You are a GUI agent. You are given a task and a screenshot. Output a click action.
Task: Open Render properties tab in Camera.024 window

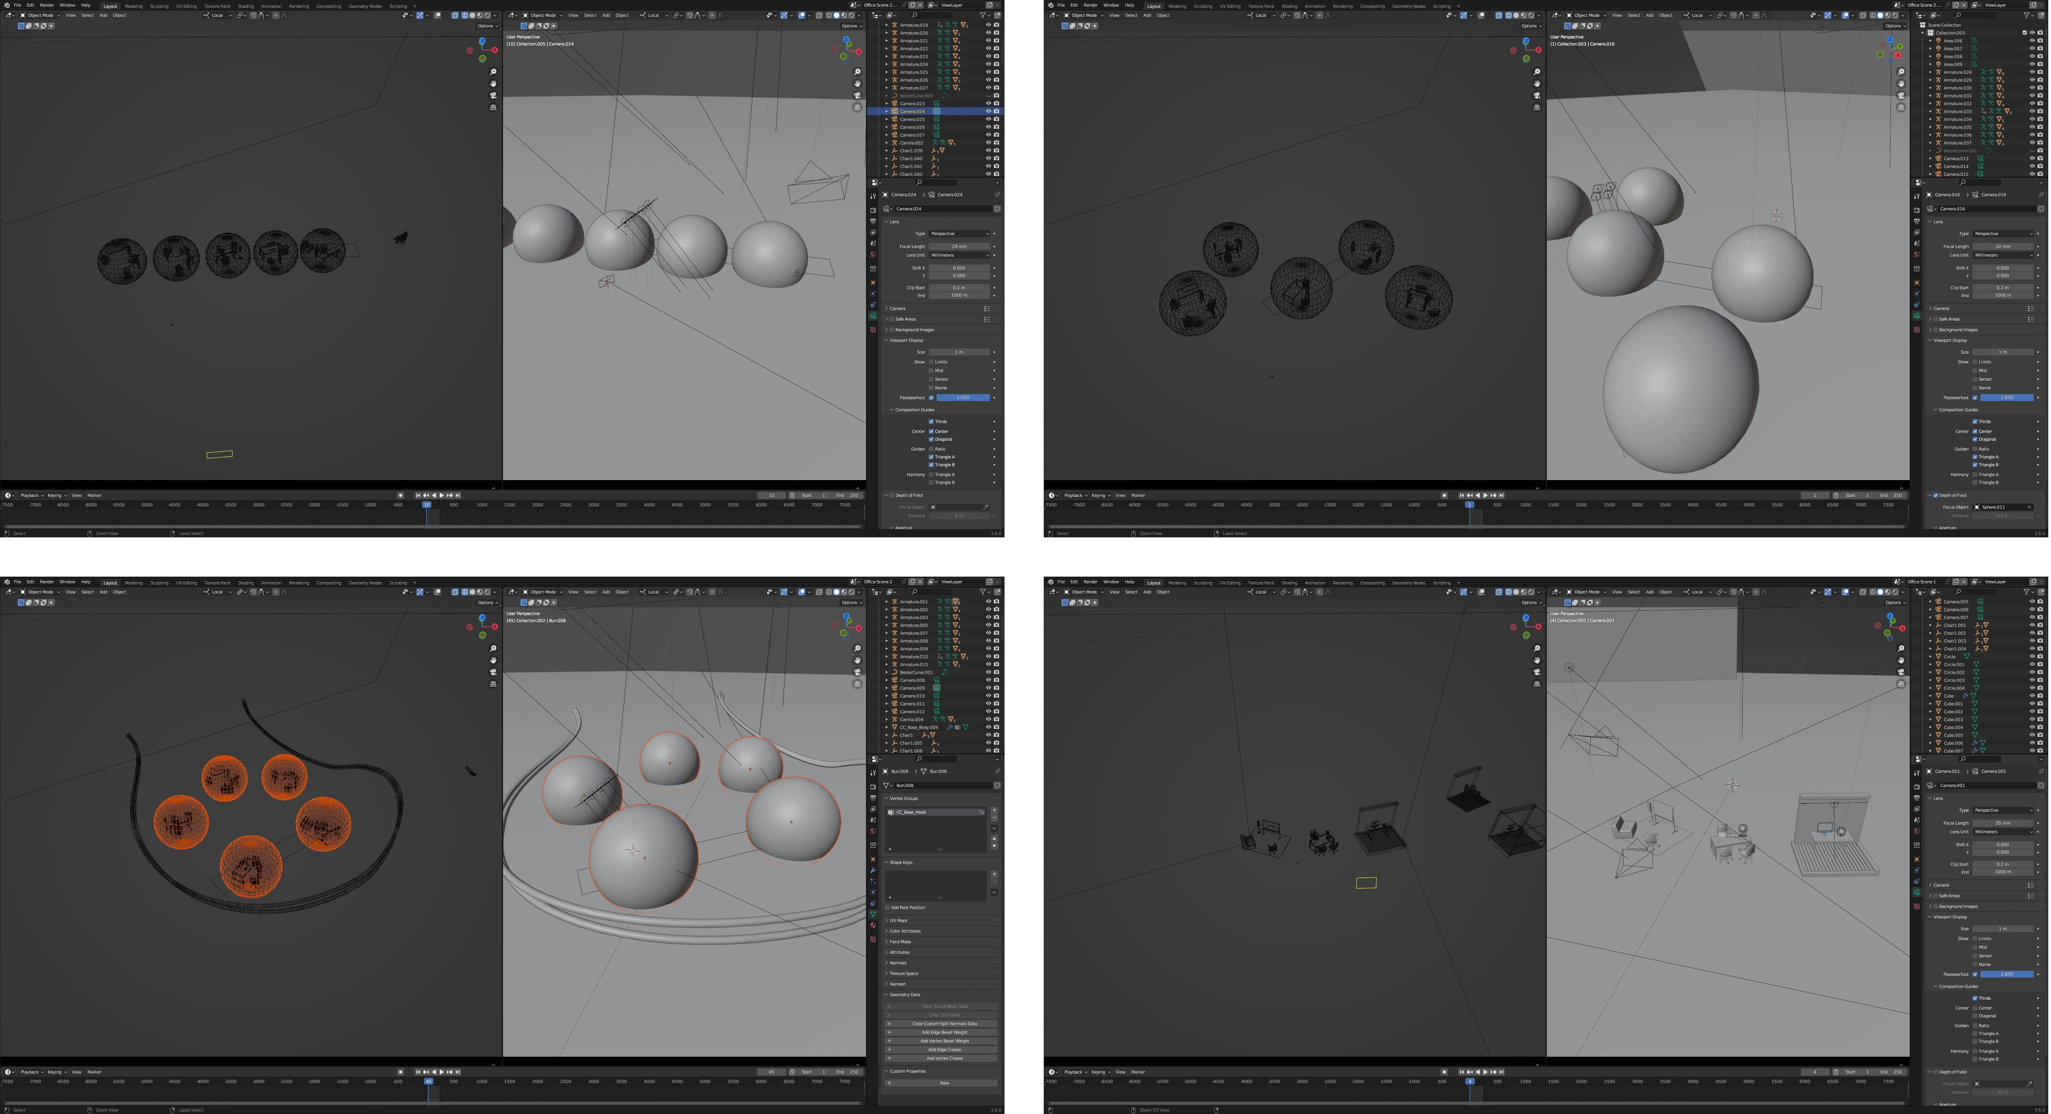coord(873,210)
